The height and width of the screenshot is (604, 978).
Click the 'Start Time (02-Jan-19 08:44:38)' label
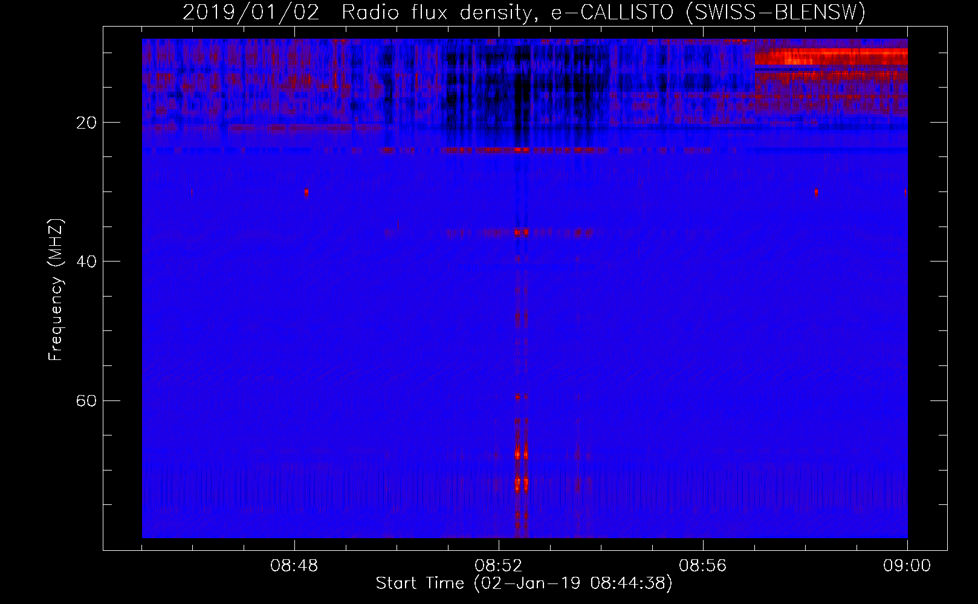pyautogui.click(x=524, y=583)
